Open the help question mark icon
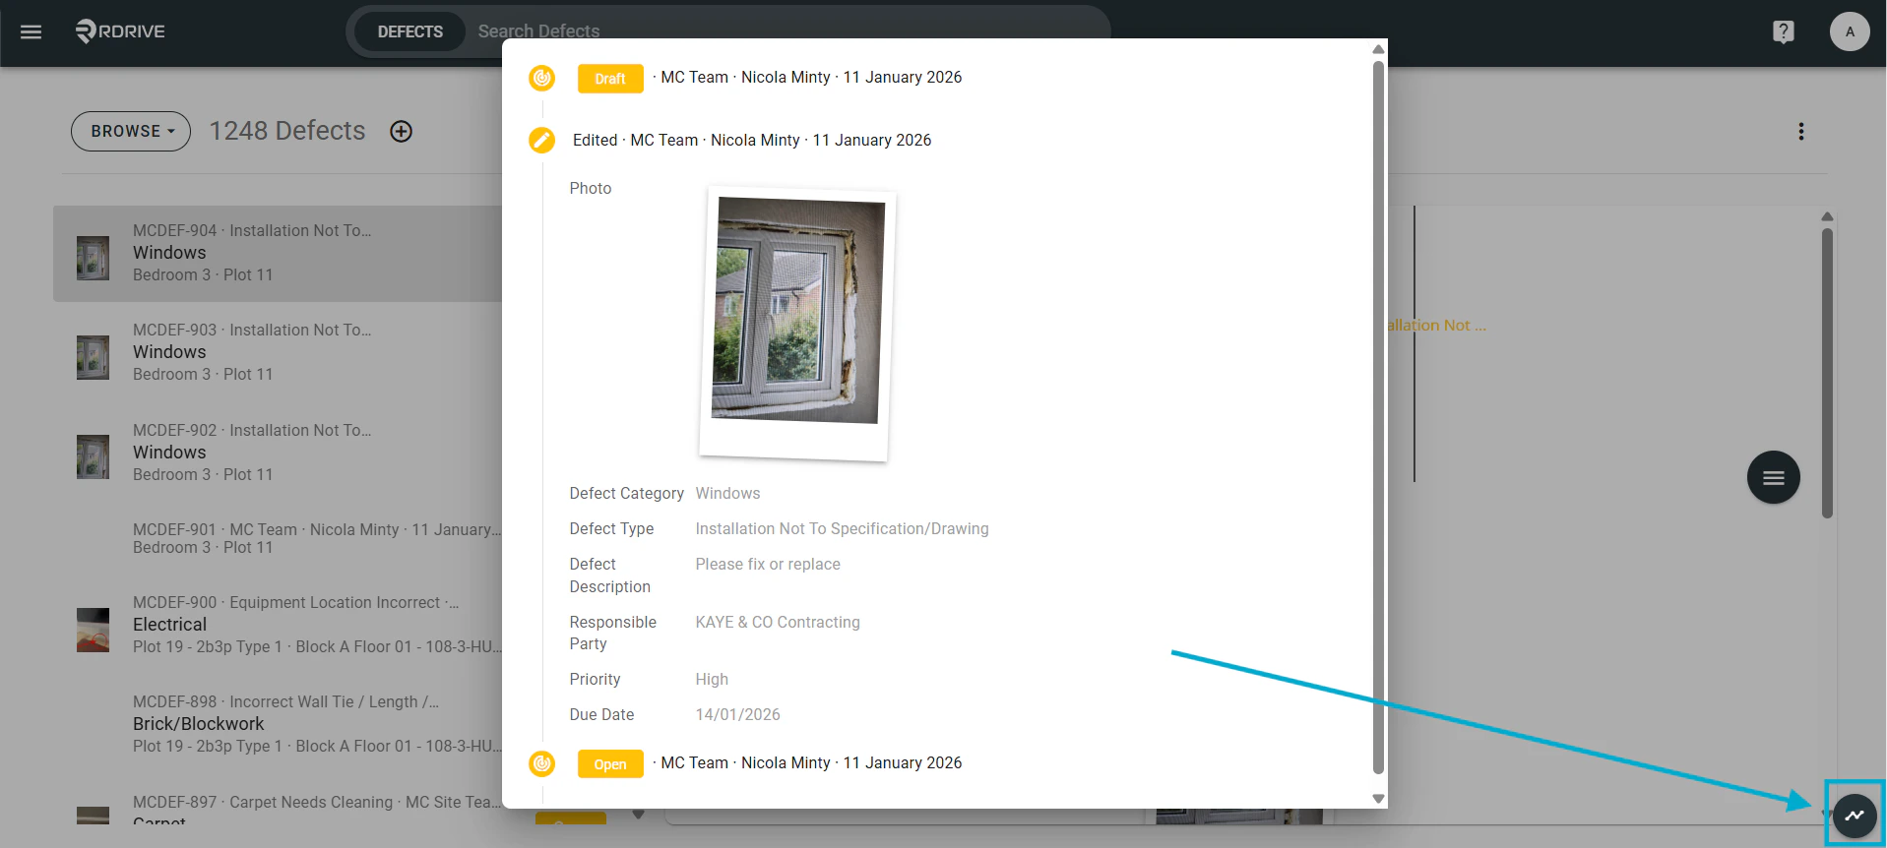This screenshot has width=1887, height=848. coord(1783,31)
